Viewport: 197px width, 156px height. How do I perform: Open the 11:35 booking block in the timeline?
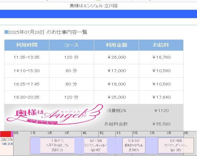coord(57,145)
